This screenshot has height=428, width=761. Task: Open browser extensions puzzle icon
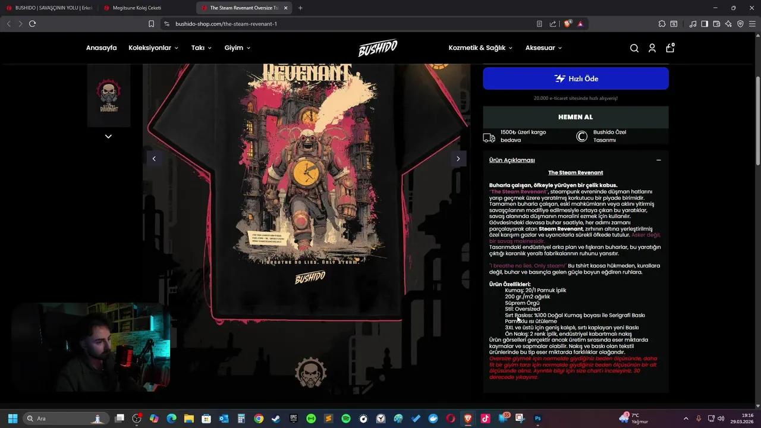click(662, 24)
